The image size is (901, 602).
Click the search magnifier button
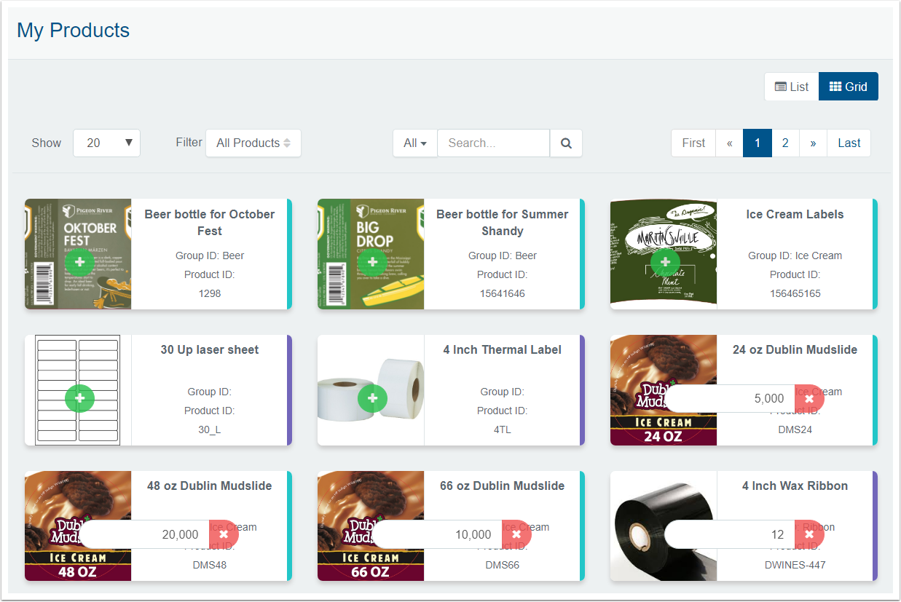[x=566, y=143]
